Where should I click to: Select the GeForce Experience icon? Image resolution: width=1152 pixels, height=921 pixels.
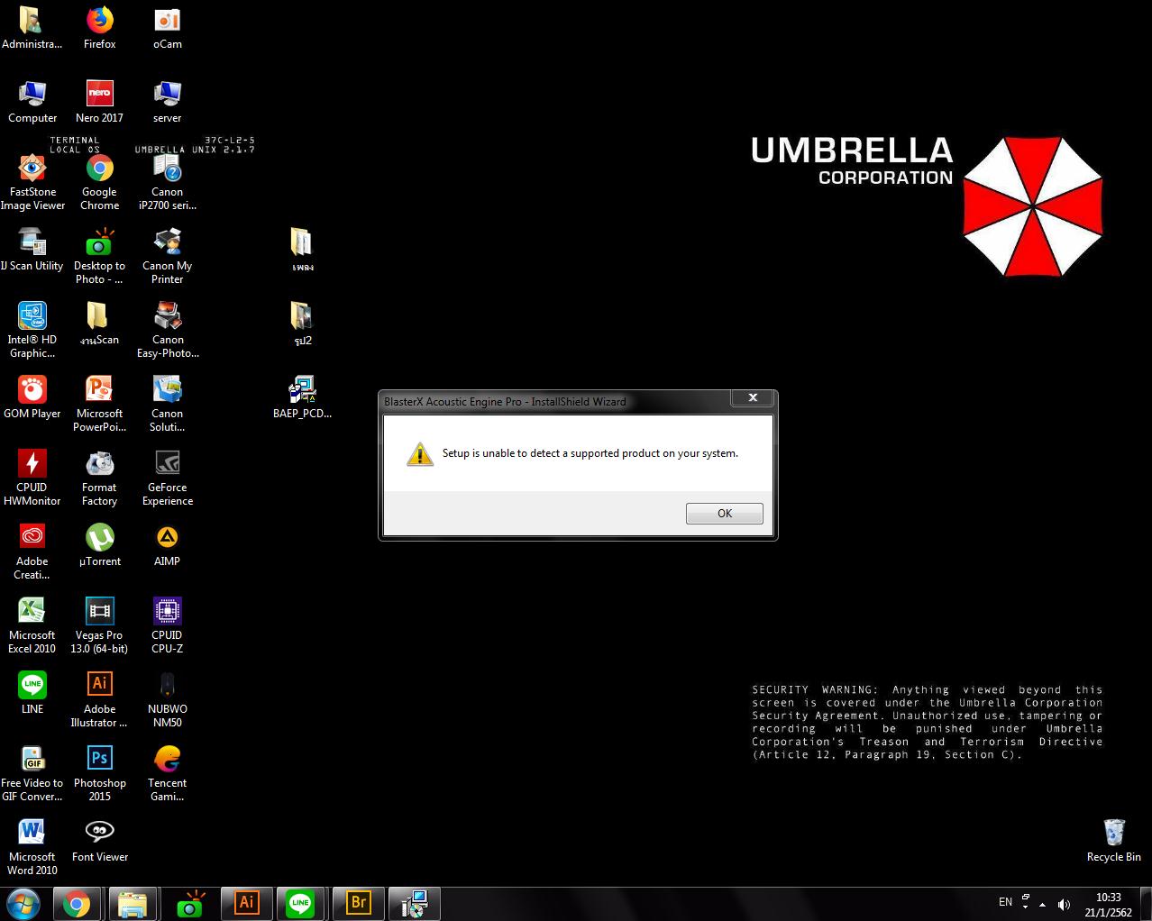pos(168,478)
